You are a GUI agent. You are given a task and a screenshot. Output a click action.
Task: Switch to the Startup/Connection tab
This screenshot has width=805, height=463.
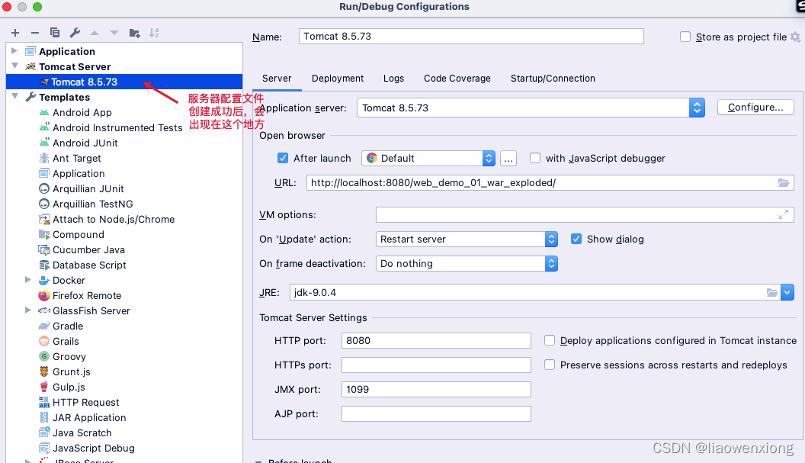pyautogui.click(x=553, y=79)
